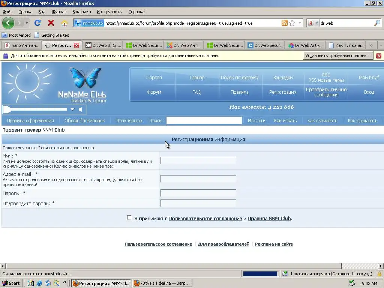Check the Я принимаю agreement checkbox
384x288 pixels.
(x=129, y=218)
